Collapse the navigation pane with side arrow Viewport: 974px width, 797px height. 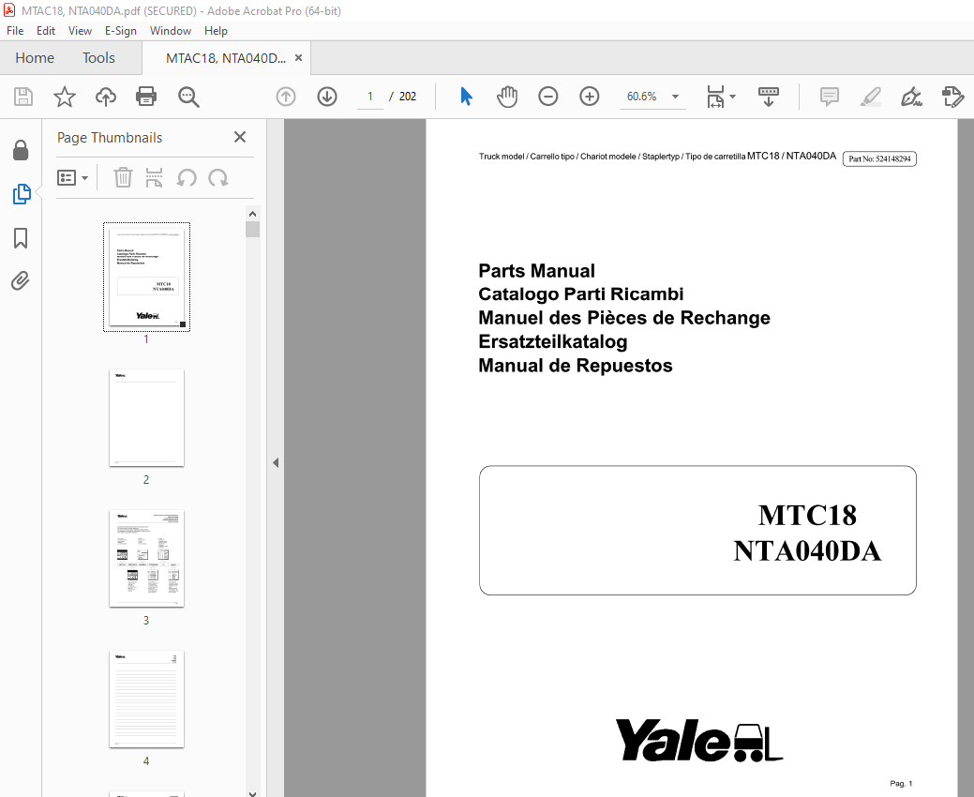click(276, 463)
